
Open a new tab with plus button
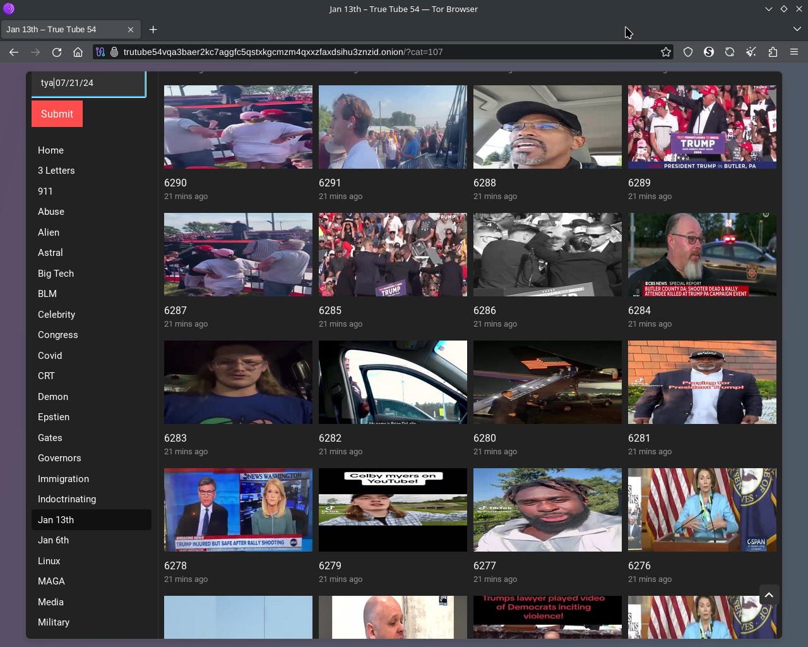153,30
